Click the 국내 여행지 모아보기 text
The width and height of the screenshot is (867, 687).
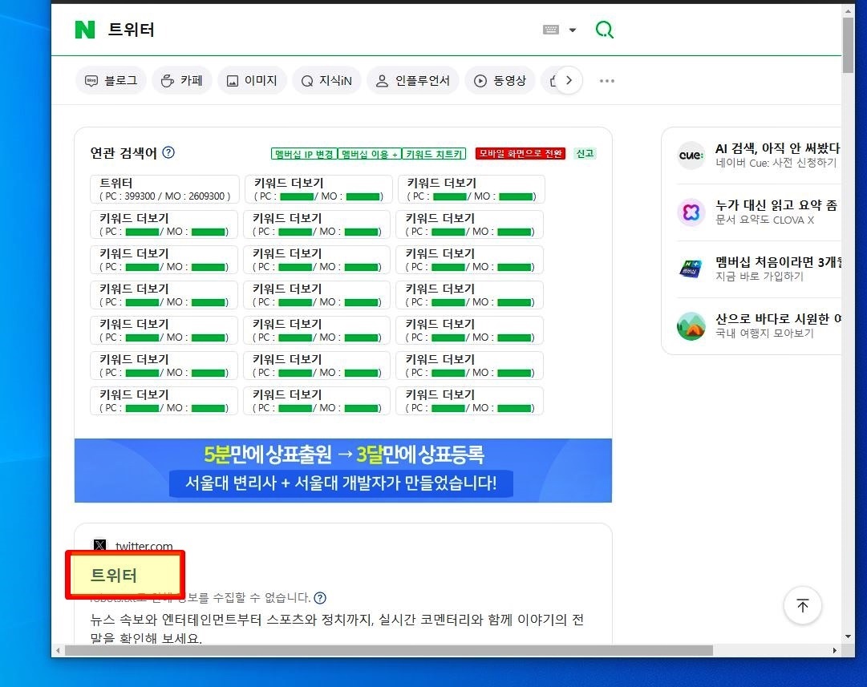click(764, 333)
